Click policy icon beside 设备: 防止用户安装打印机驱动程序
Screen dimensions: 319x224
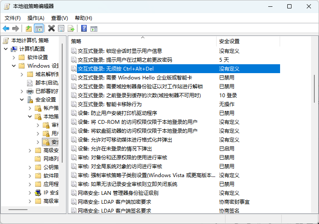click(74, 113)
